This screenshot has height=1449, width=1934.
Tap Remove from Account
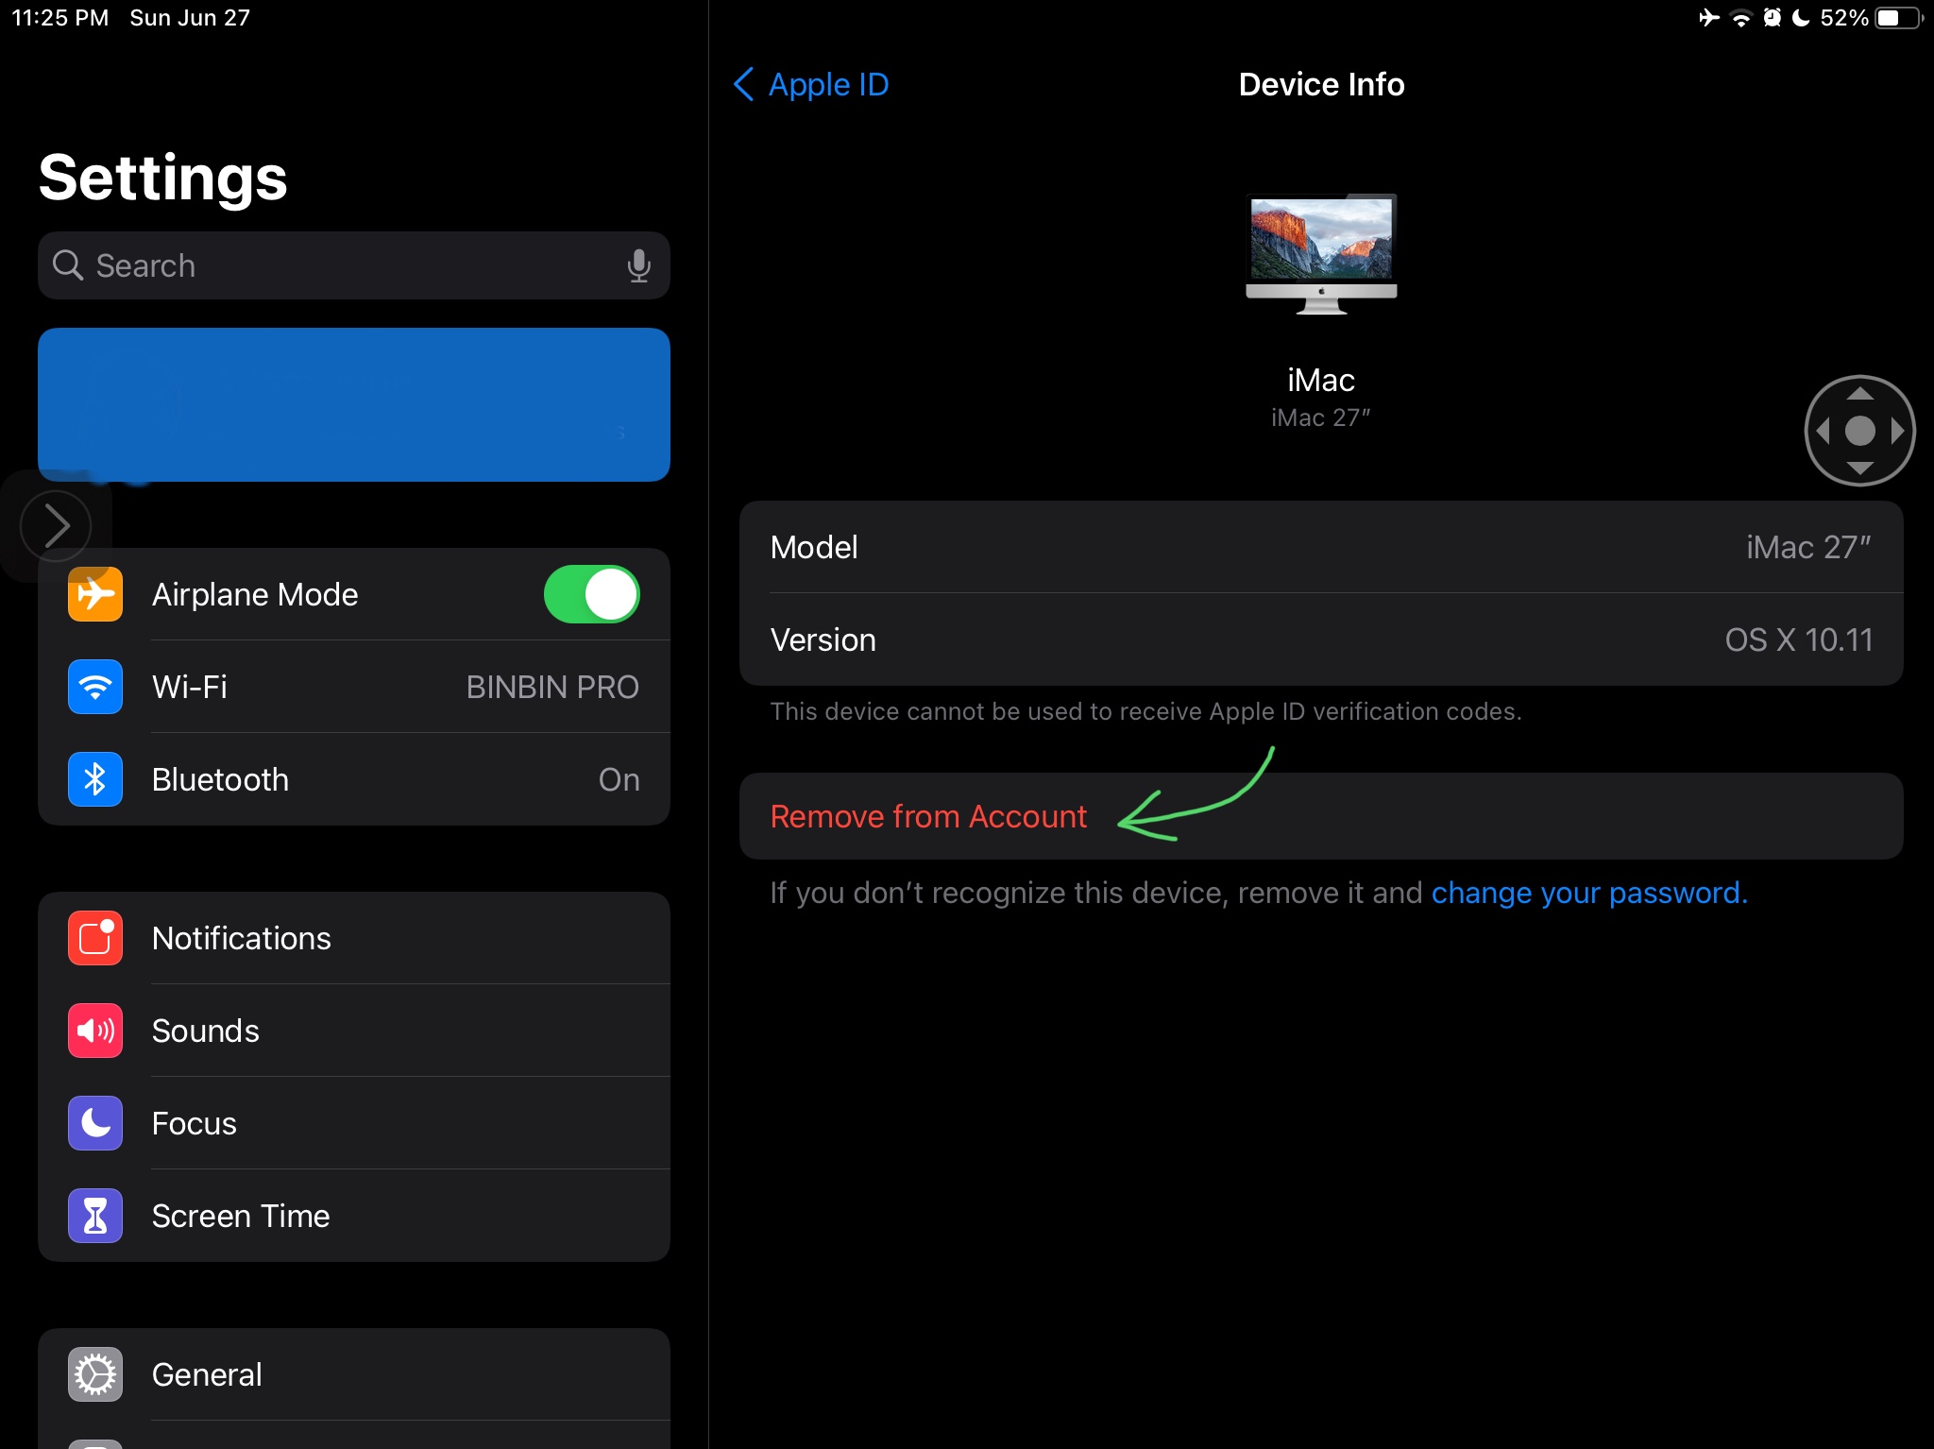click(928, 817)
